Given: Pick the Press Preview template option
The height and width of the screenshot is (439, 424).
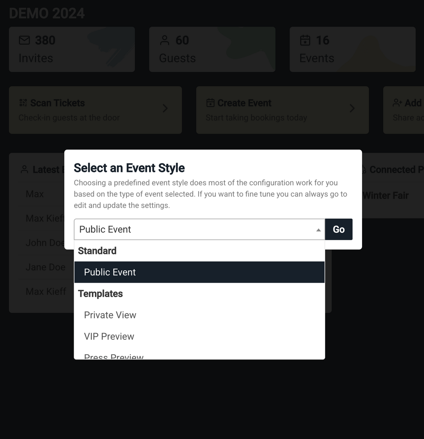Looking at the screenshot, I should 114,356.
